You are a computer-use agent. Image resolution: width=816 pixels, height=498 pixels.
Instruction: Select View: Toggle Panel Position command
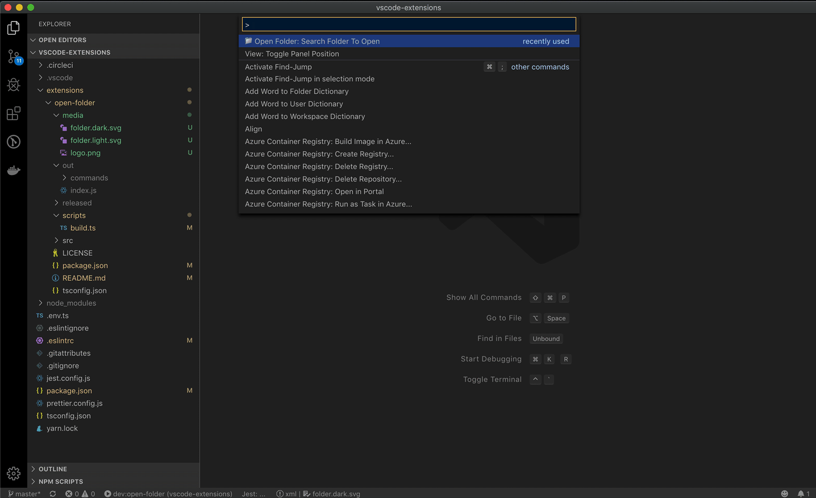click(x=409, y=53)
